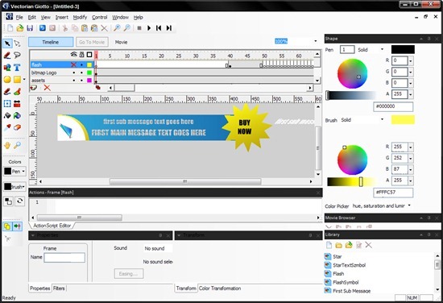Play the movie from toolbar
Image resolution: width=443 pixels, height=303 pixels.
149,28
